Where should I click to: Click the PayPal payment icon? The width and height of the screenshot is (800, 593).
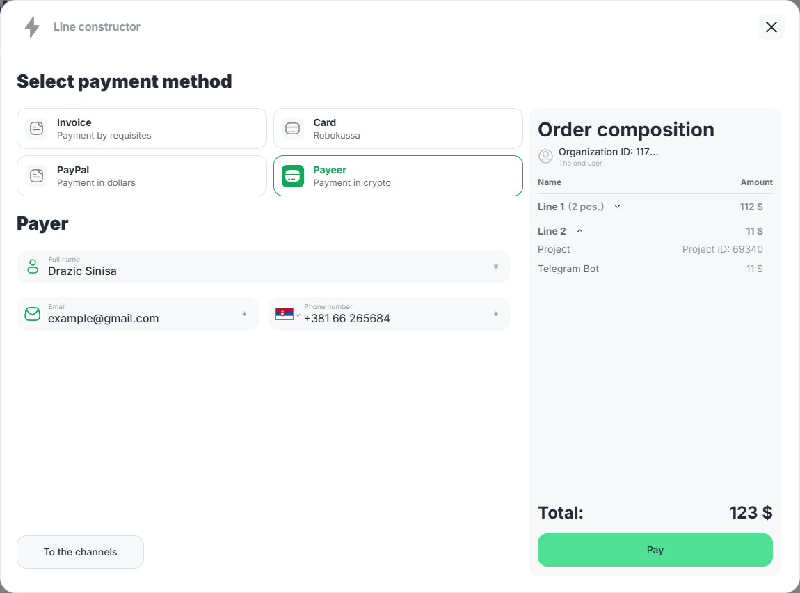[x=36, y=176]
